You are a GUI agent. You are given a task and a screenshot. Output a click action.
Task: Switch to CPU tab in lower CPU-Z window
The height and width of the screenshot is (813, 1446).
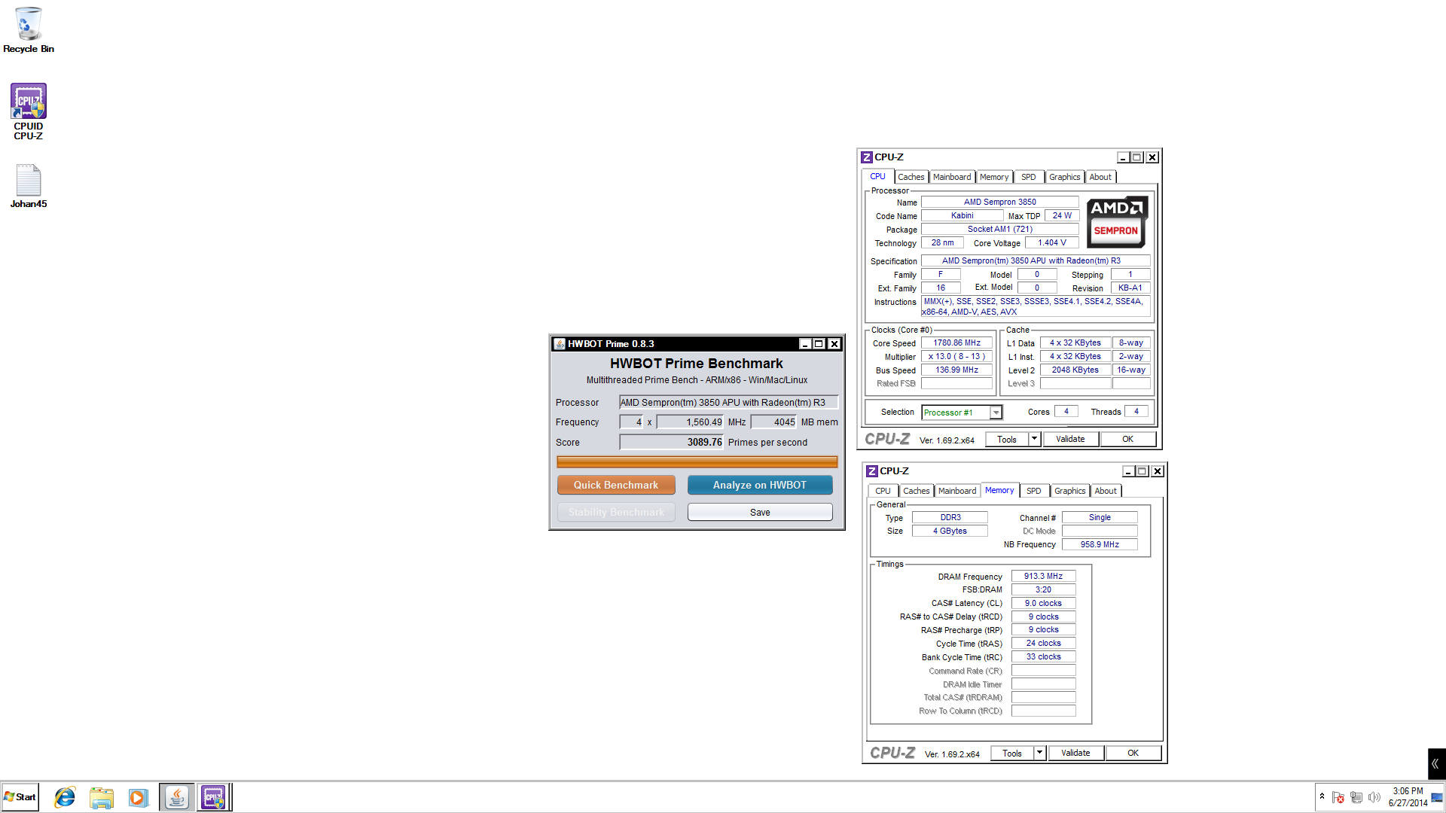pyautogui.click(x=883, y=491)
